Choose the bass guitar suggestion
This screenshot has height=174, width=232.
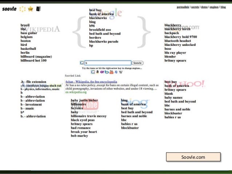[29, 33]
